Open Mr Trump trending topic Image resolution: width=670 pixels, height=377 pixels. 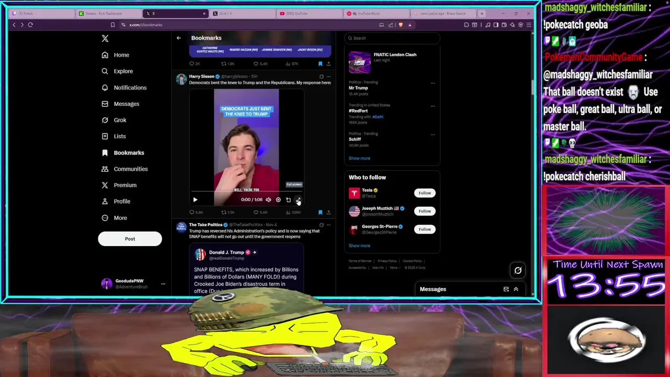[359, 88]
